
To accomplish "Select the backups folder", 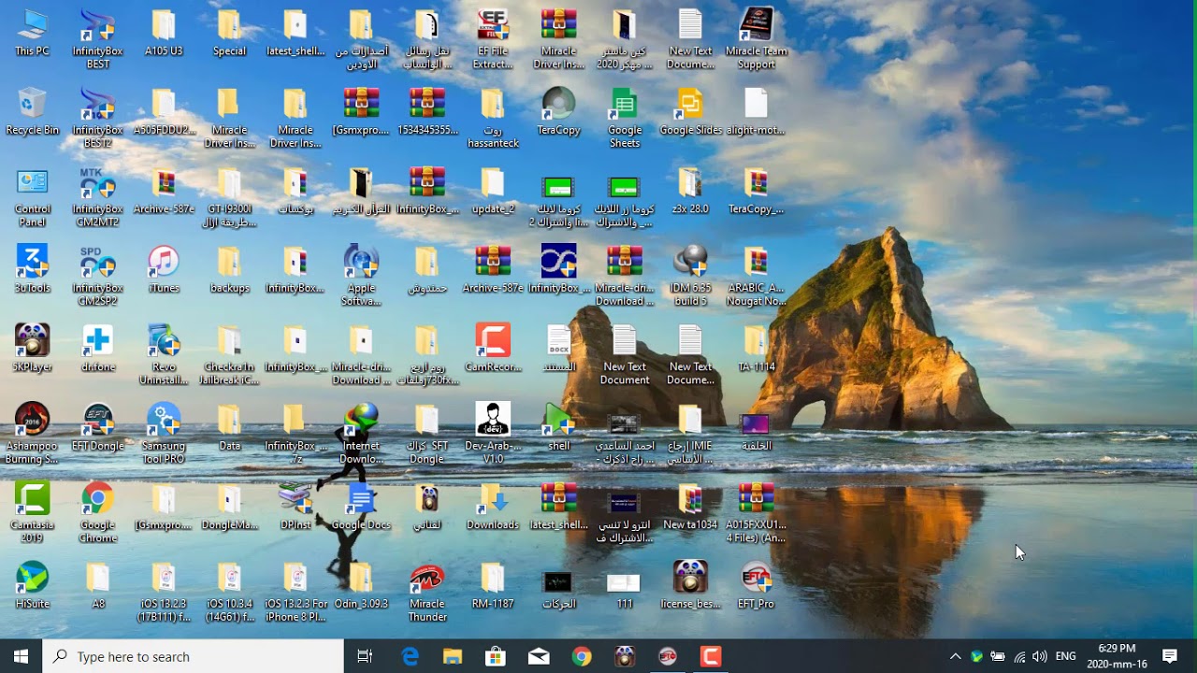I will [229, 269].
